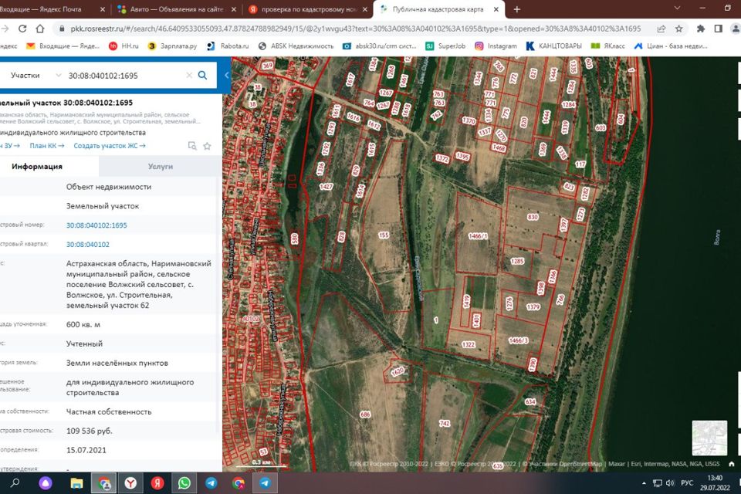Open cadastral quarter link 30:08:040102
Viewport: 741px width, 494px height.
(87, 245)
